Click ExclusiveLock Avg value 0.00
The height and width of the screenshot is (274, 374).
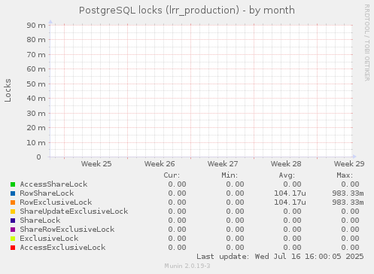tap(292, 239)
